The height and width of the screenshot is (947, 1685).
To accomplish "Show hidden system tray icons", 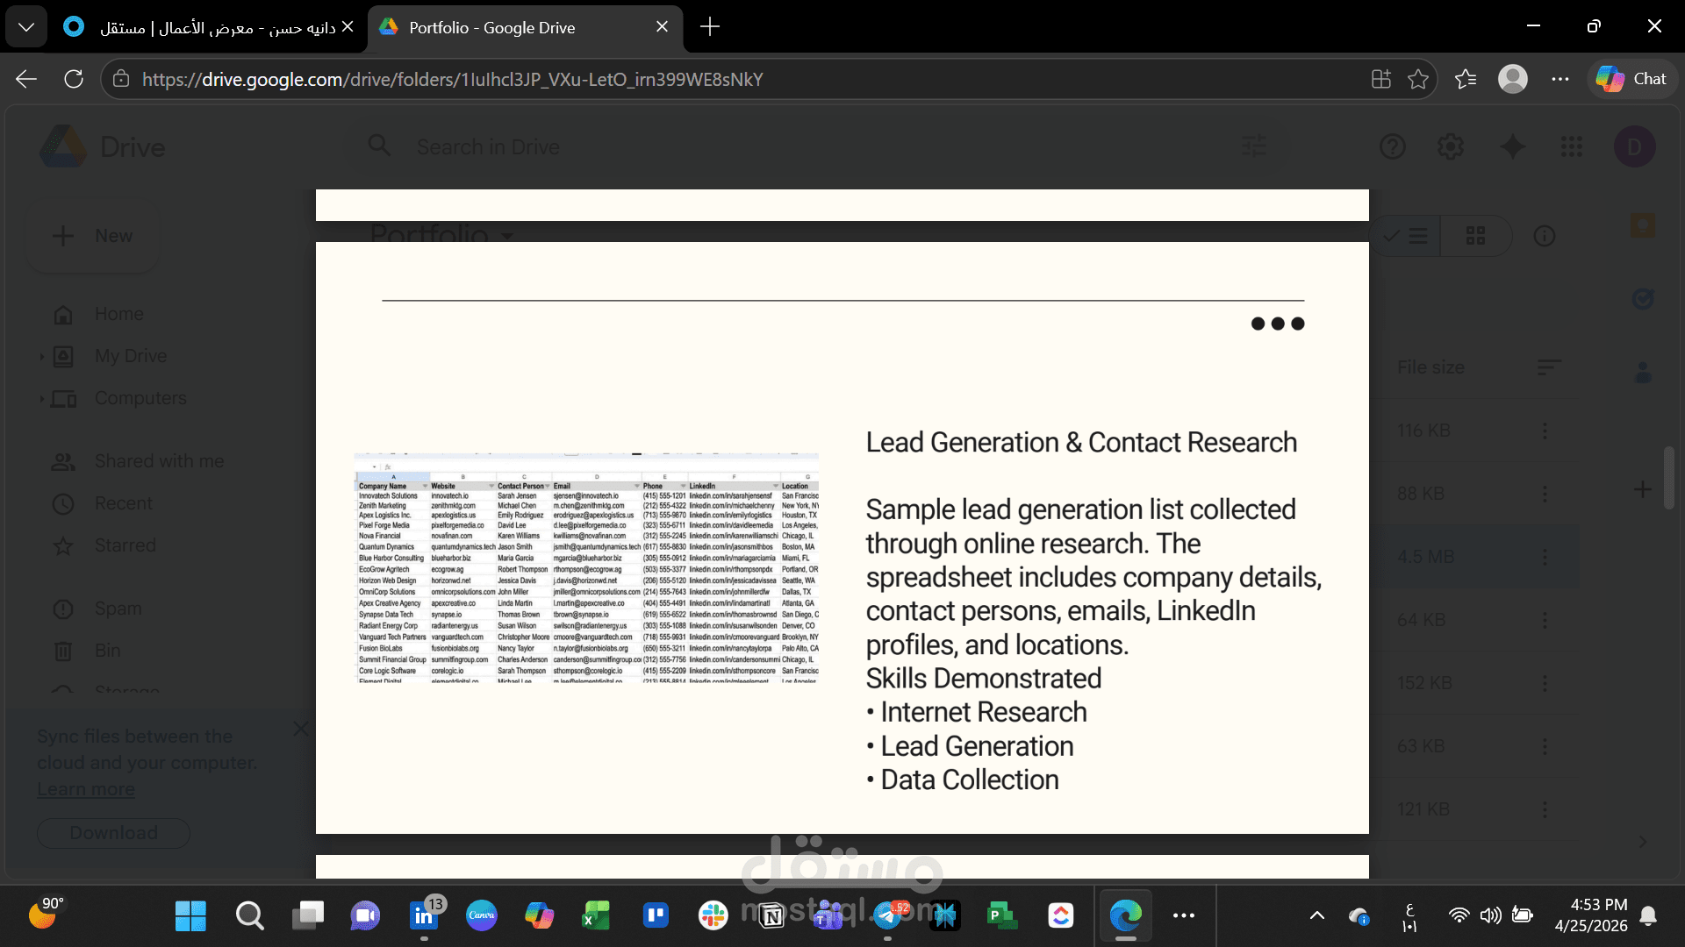I will [x=1317, y=915].
